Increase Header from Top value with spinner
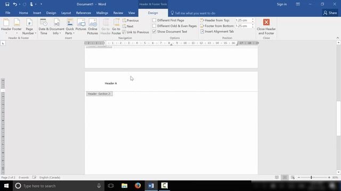The height and width of the screenshot is (191, 341). click(x=253, y=19)
